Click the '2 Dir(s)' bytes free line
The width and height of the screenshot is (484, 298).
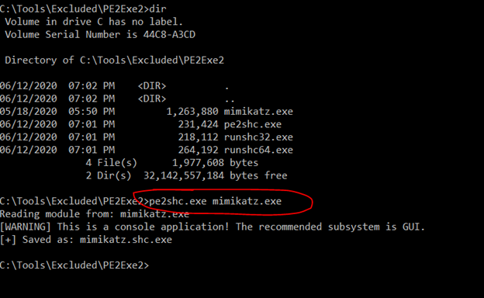coord(186,175)
